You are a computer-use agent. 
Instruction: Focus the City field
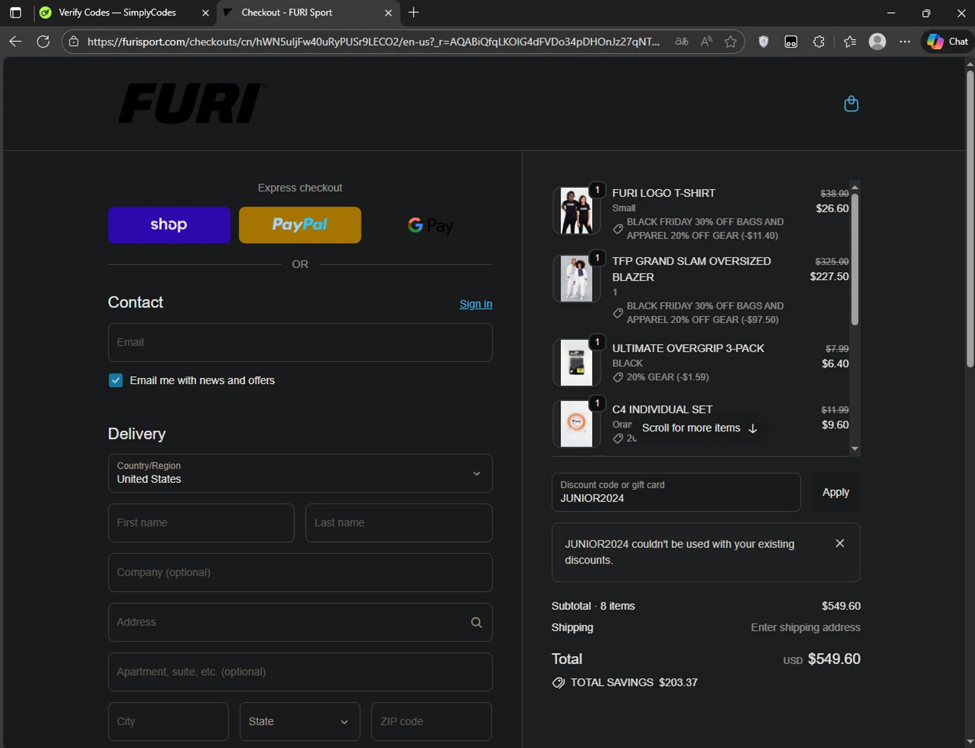[x=168, y=721]
